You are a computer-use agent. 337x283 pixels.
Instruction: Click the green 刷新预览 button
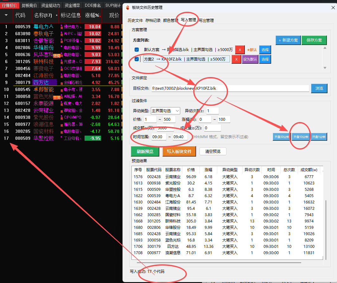click(145, 151)
